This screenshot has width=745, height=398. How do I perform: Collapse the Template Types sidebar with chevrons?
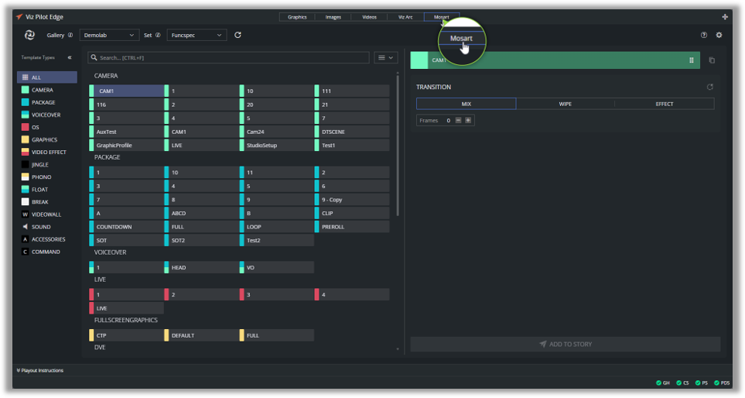pos(69,58)
